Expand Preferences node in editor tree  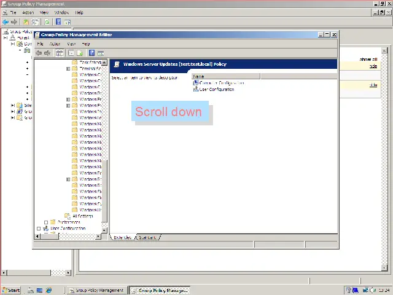pos(46,222)
